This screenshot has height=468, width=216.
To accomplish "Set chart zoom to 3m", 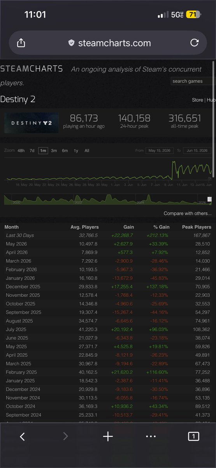I will [54, 151].
